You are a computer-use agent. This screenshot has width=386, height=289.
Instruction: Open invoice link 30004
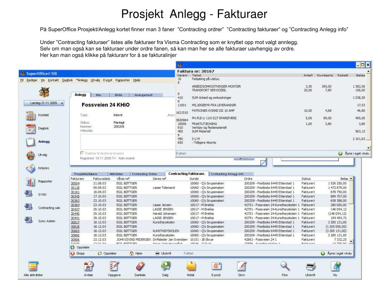(x=75, y=184)
